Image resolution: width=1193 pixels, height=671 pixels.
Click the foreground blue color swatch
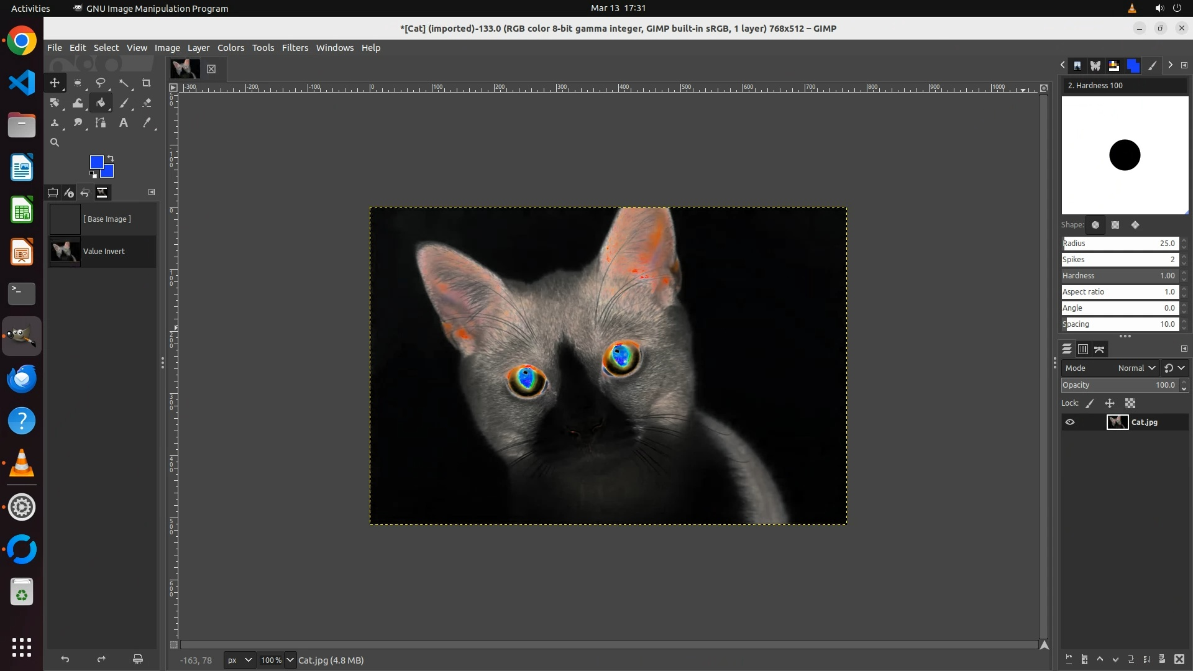point(96,162)
